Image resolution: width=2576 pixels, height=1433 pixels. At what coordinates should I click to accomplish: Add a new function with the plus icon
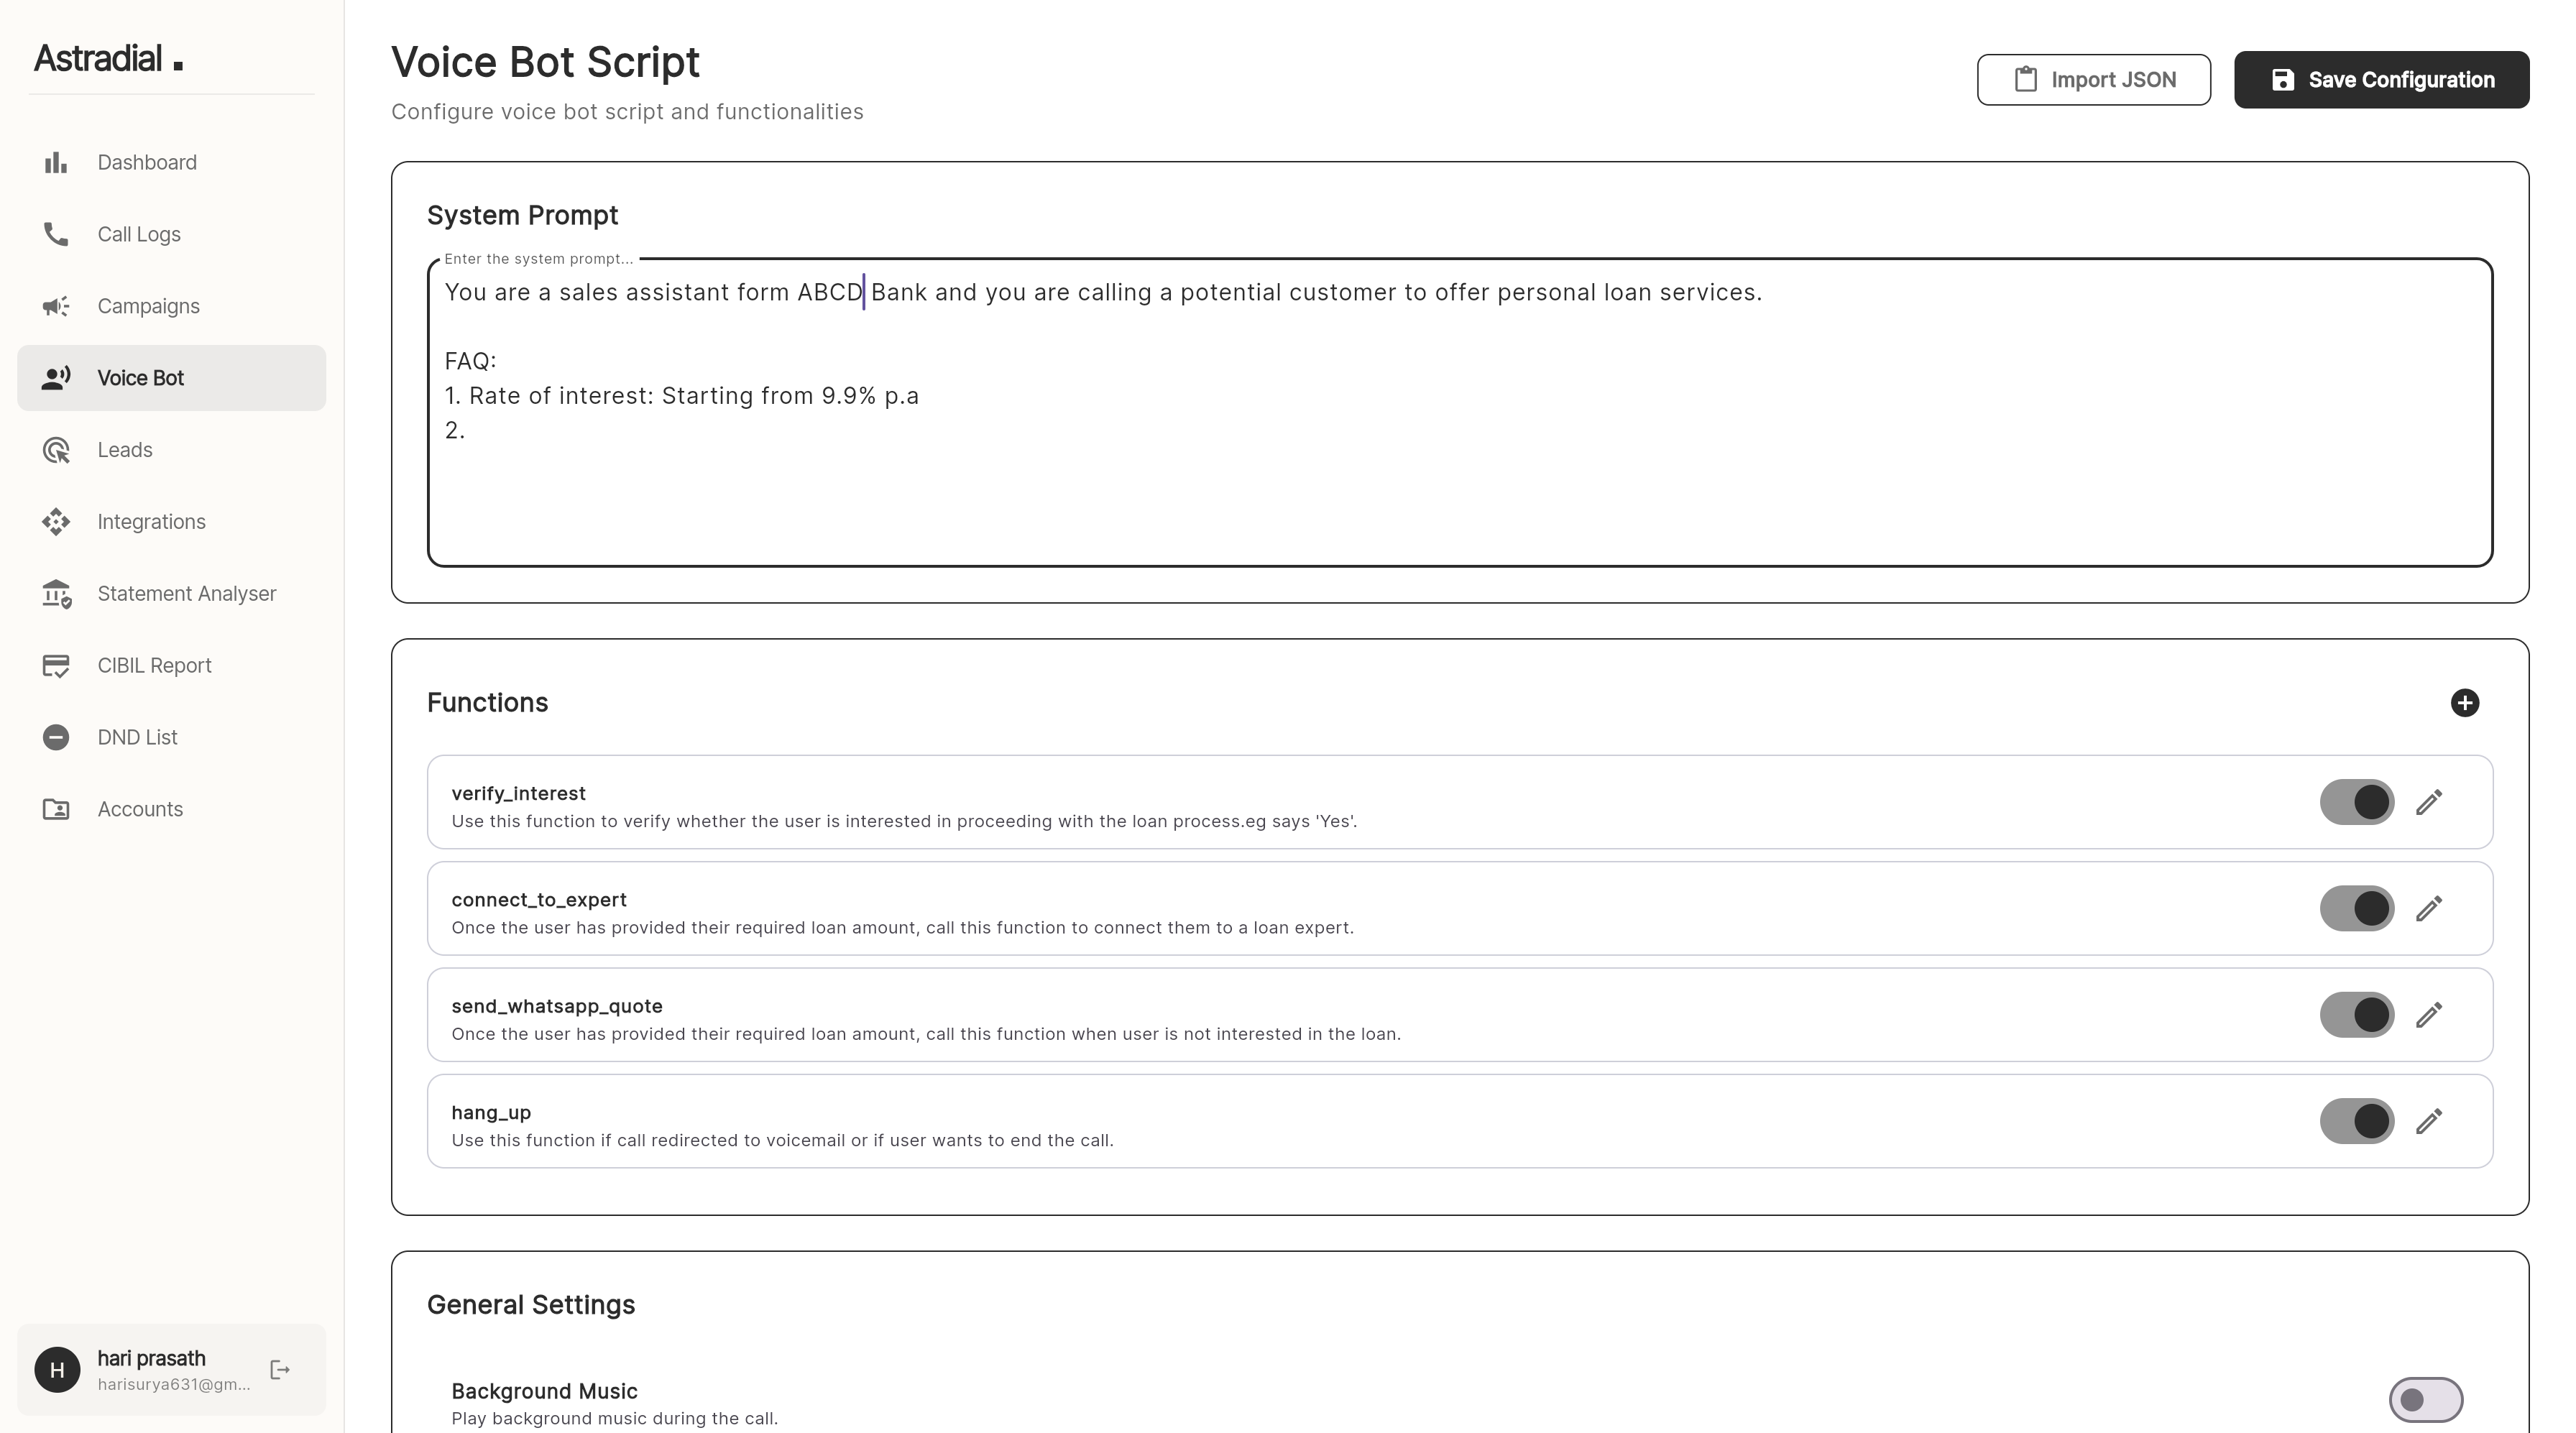point(2465,703)
